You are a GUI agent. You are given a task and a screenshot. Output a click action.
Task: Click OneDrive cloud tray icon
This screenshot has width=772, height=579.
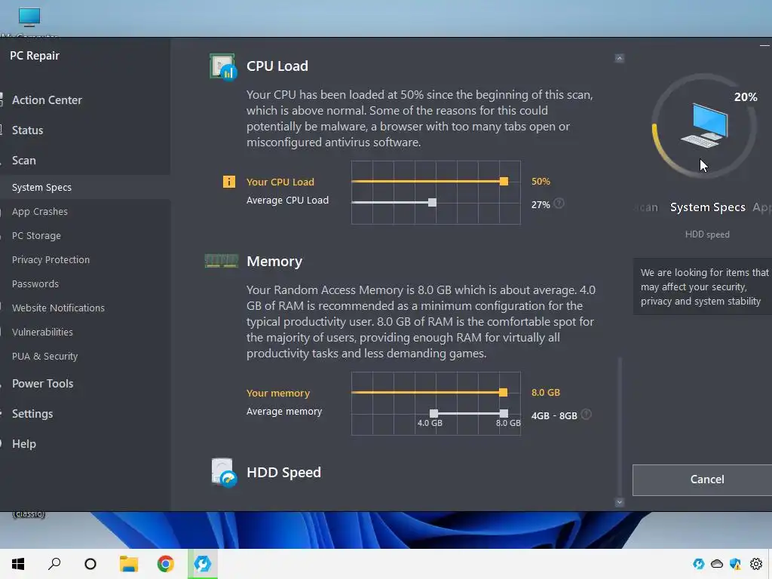click(717, 564)
